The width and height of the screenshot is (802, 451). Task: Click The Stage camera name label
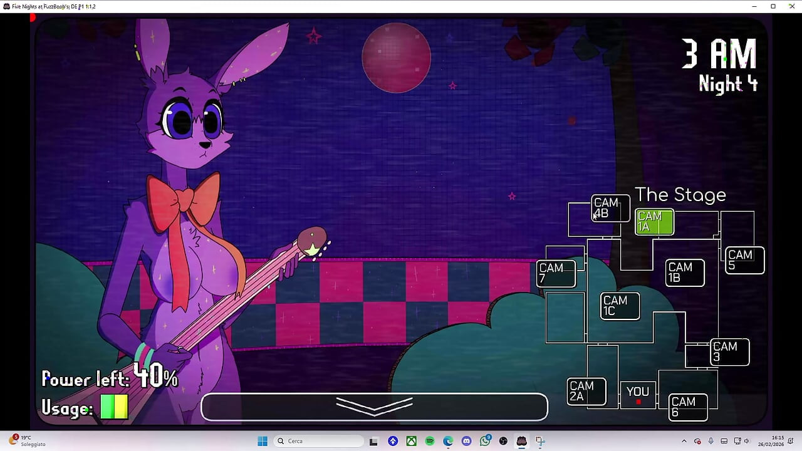680,195
